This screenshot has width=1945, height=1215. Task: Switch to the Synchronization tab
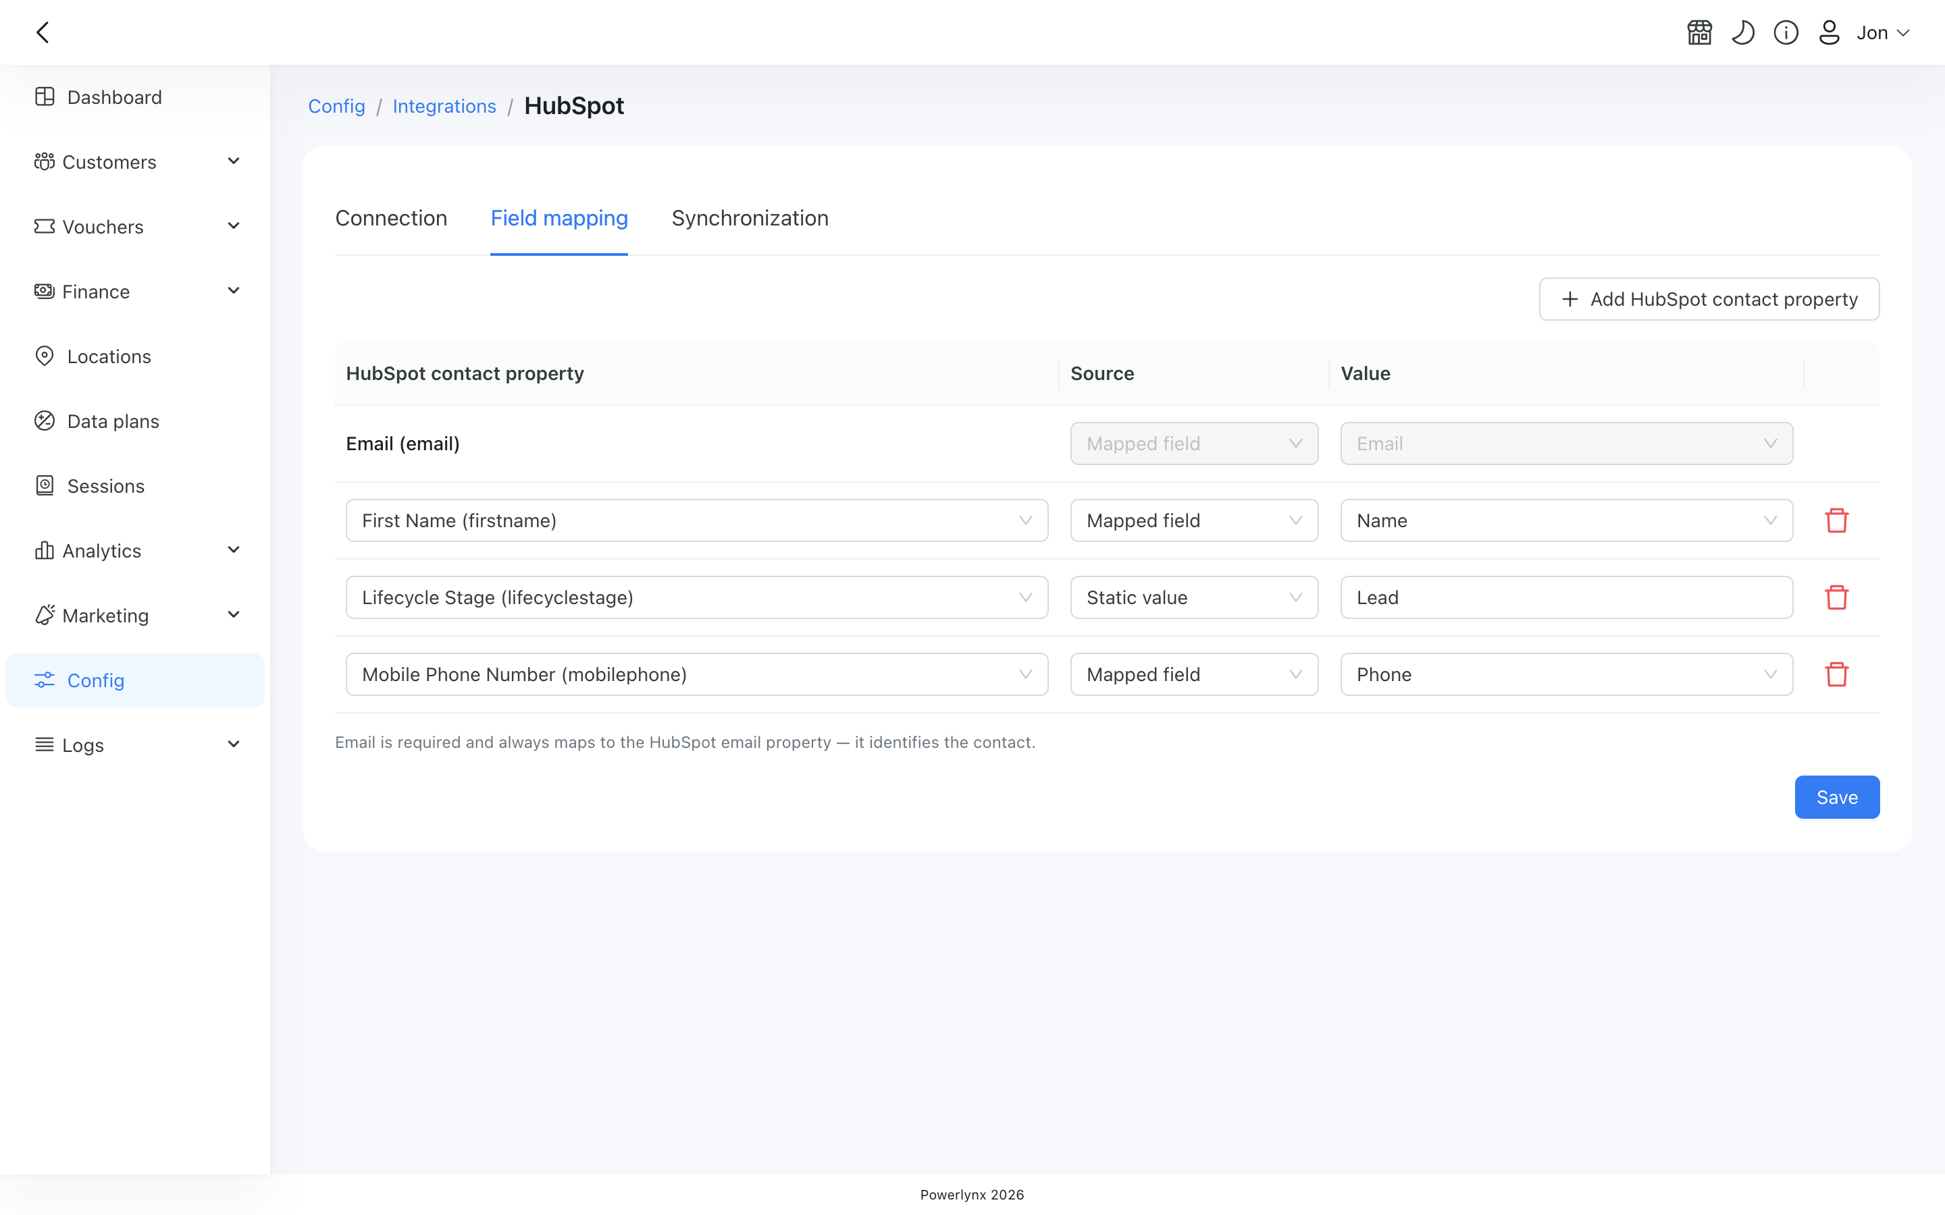[750, 219]
